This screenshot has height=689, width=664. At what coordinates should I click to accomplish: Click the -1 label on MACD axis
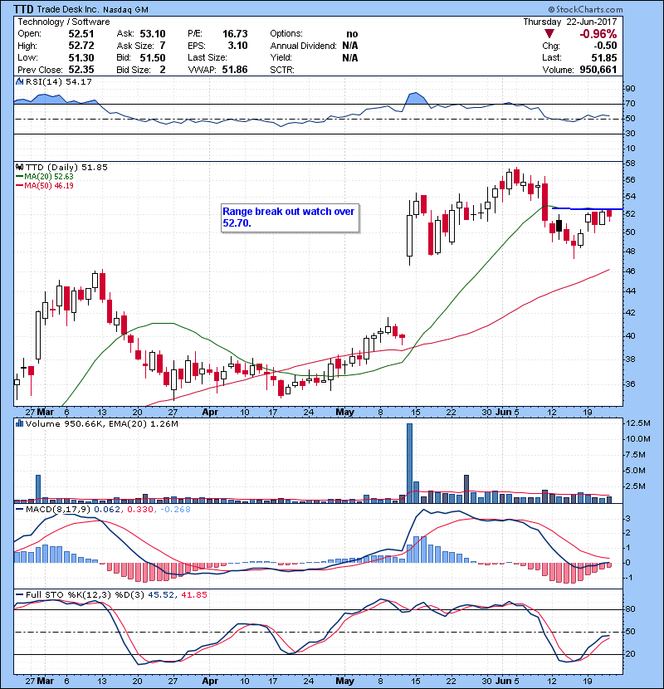point(629,578)
